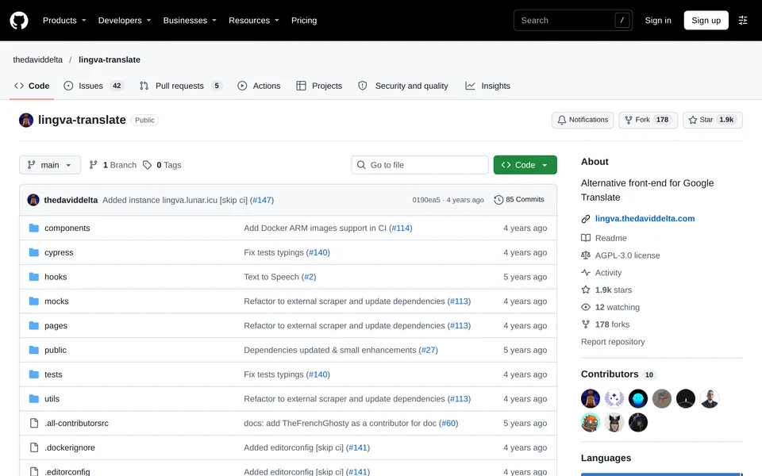The image size is (762, 476).
Task: Click the license scale icon
Action: (x=586, y=255)
